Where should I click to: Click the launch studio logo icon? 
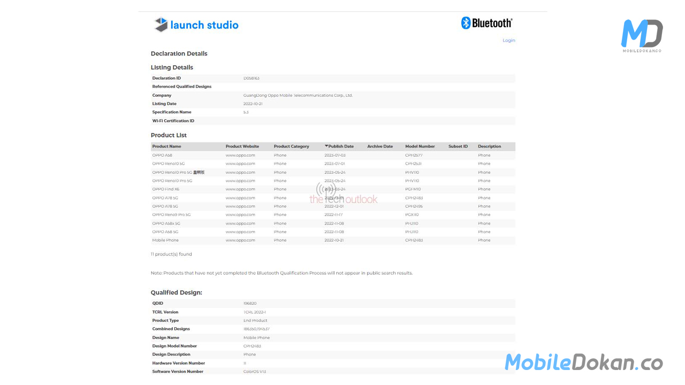[161, 25]
